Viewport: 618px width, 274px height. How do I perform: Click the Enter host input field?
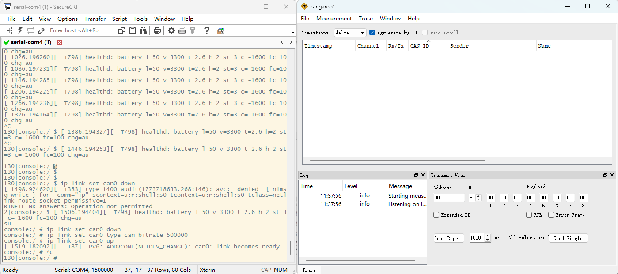coord(80,30)
